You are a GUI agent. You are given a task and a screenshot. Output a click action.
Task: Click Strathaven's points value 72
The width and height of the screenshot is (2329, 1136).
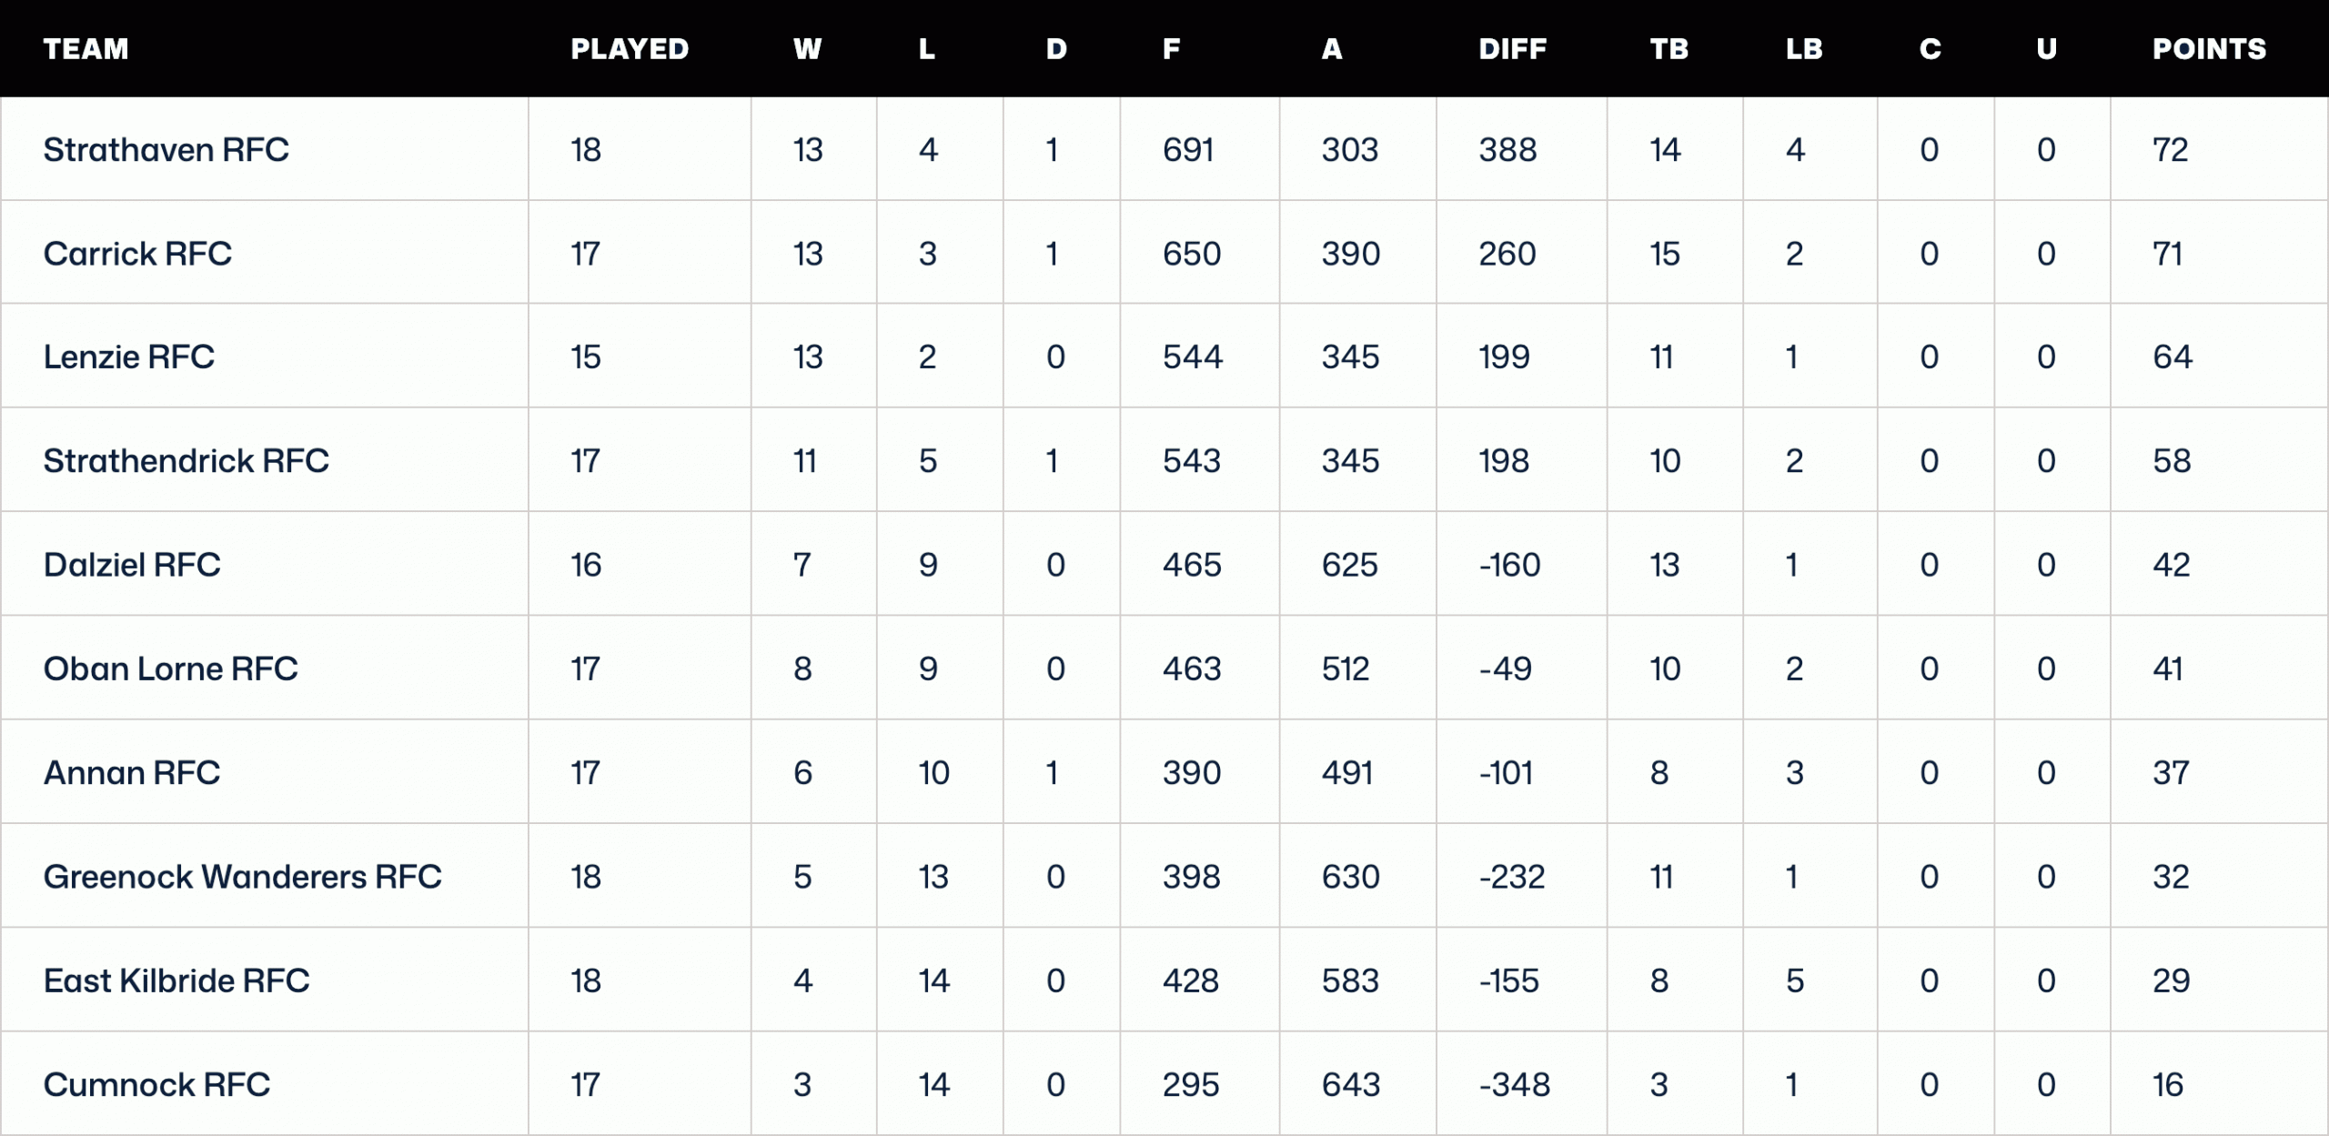(2170, 150)
